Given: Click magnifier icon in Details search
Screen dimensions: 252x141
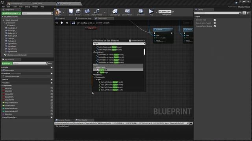Looking at the screenshot, I should pos(240,13).
